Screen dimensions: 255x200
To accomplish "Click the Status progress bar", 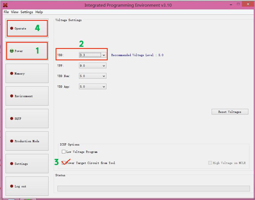I will tap(154, 189).
